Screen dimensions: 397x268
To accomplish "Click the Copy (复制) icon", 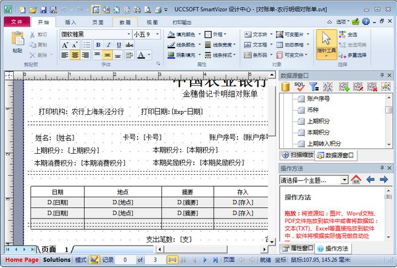I will coord(32,45).
